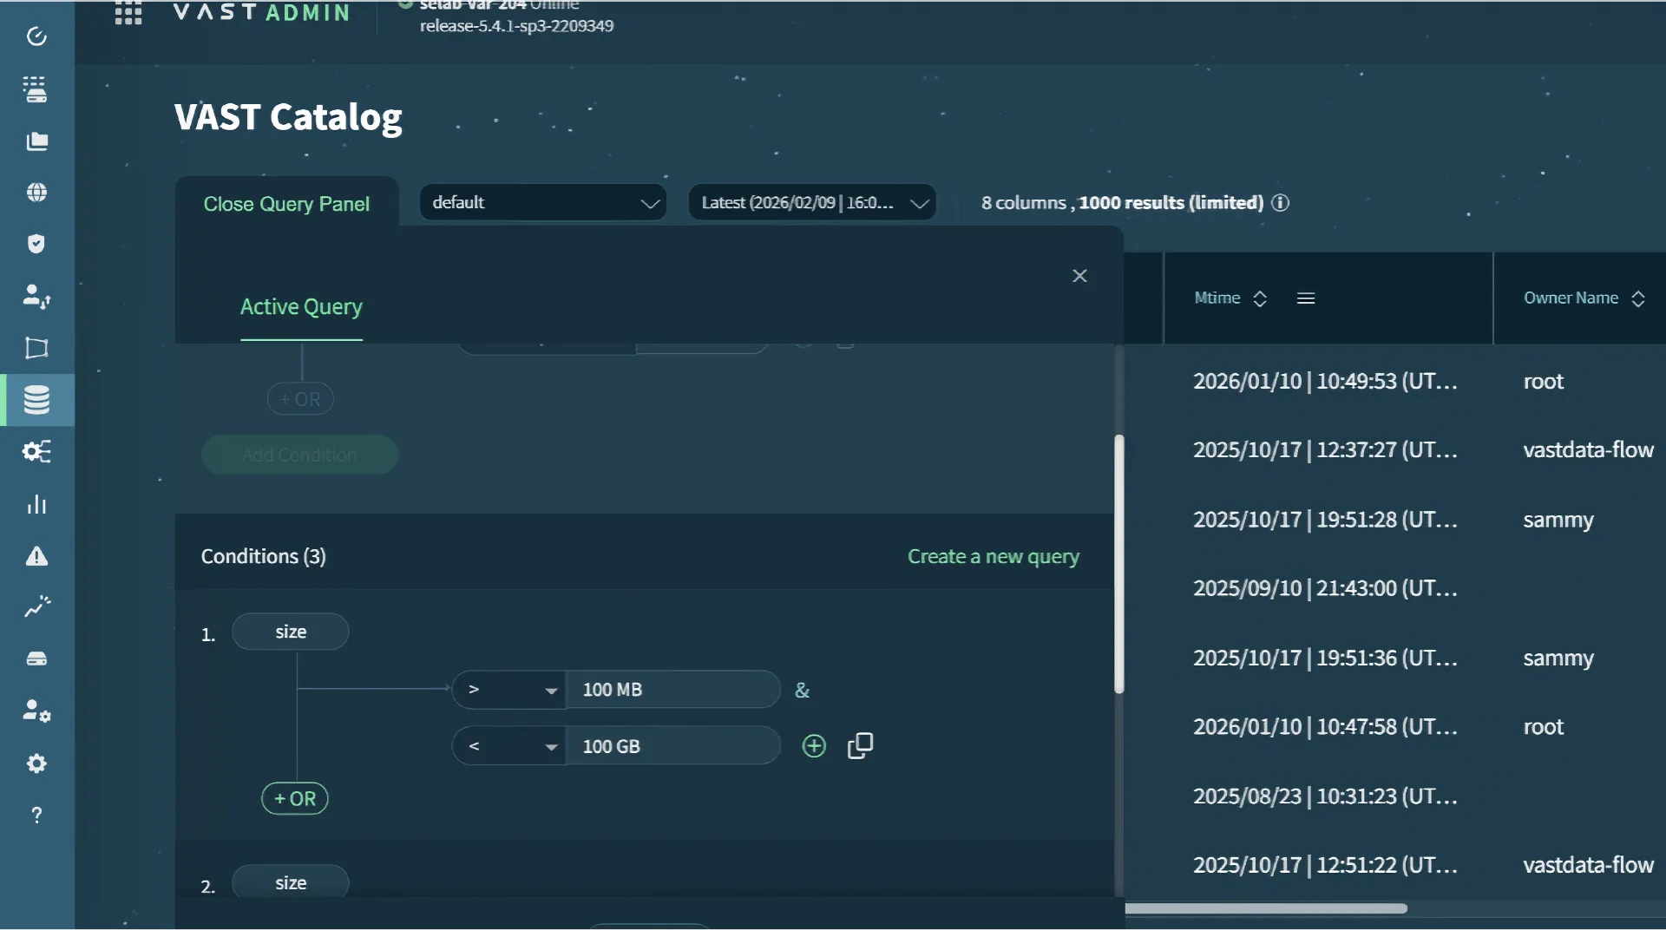This screenshot has width=1666, height=937.
Task: Click the duplicate condition copy icon
Action: [860, 746]
